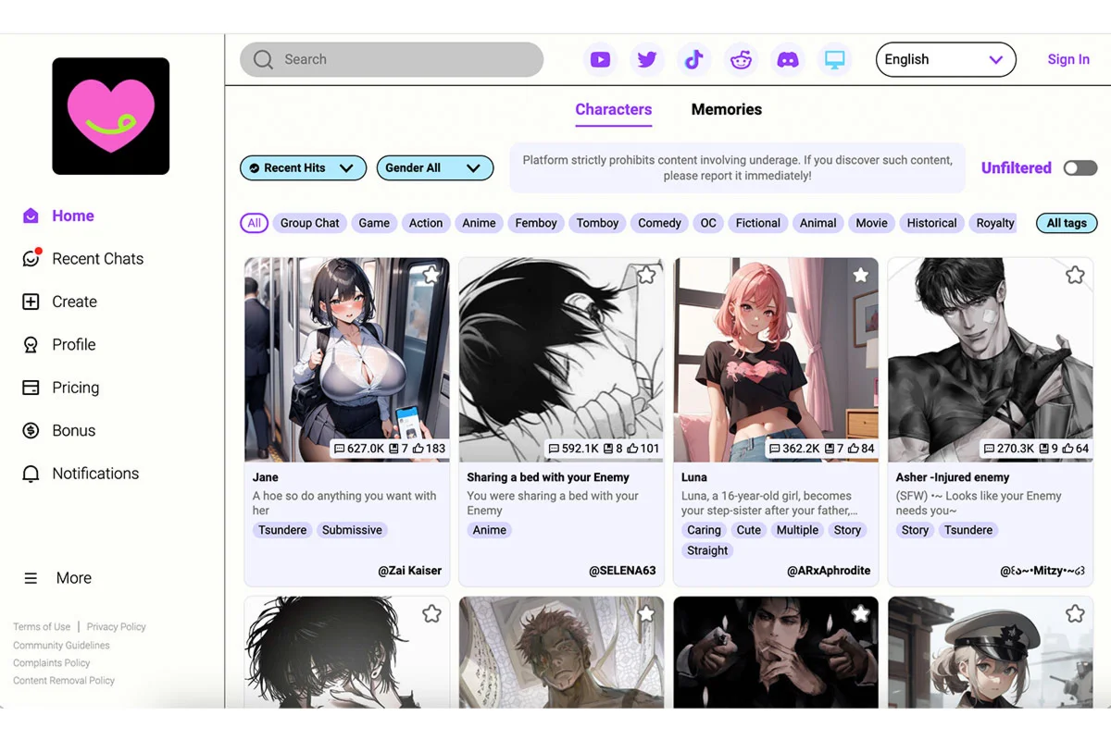Open Terms of Use link
Image resolution: width=1111 pixels, height=740 pixels.
tap(42, 627)
